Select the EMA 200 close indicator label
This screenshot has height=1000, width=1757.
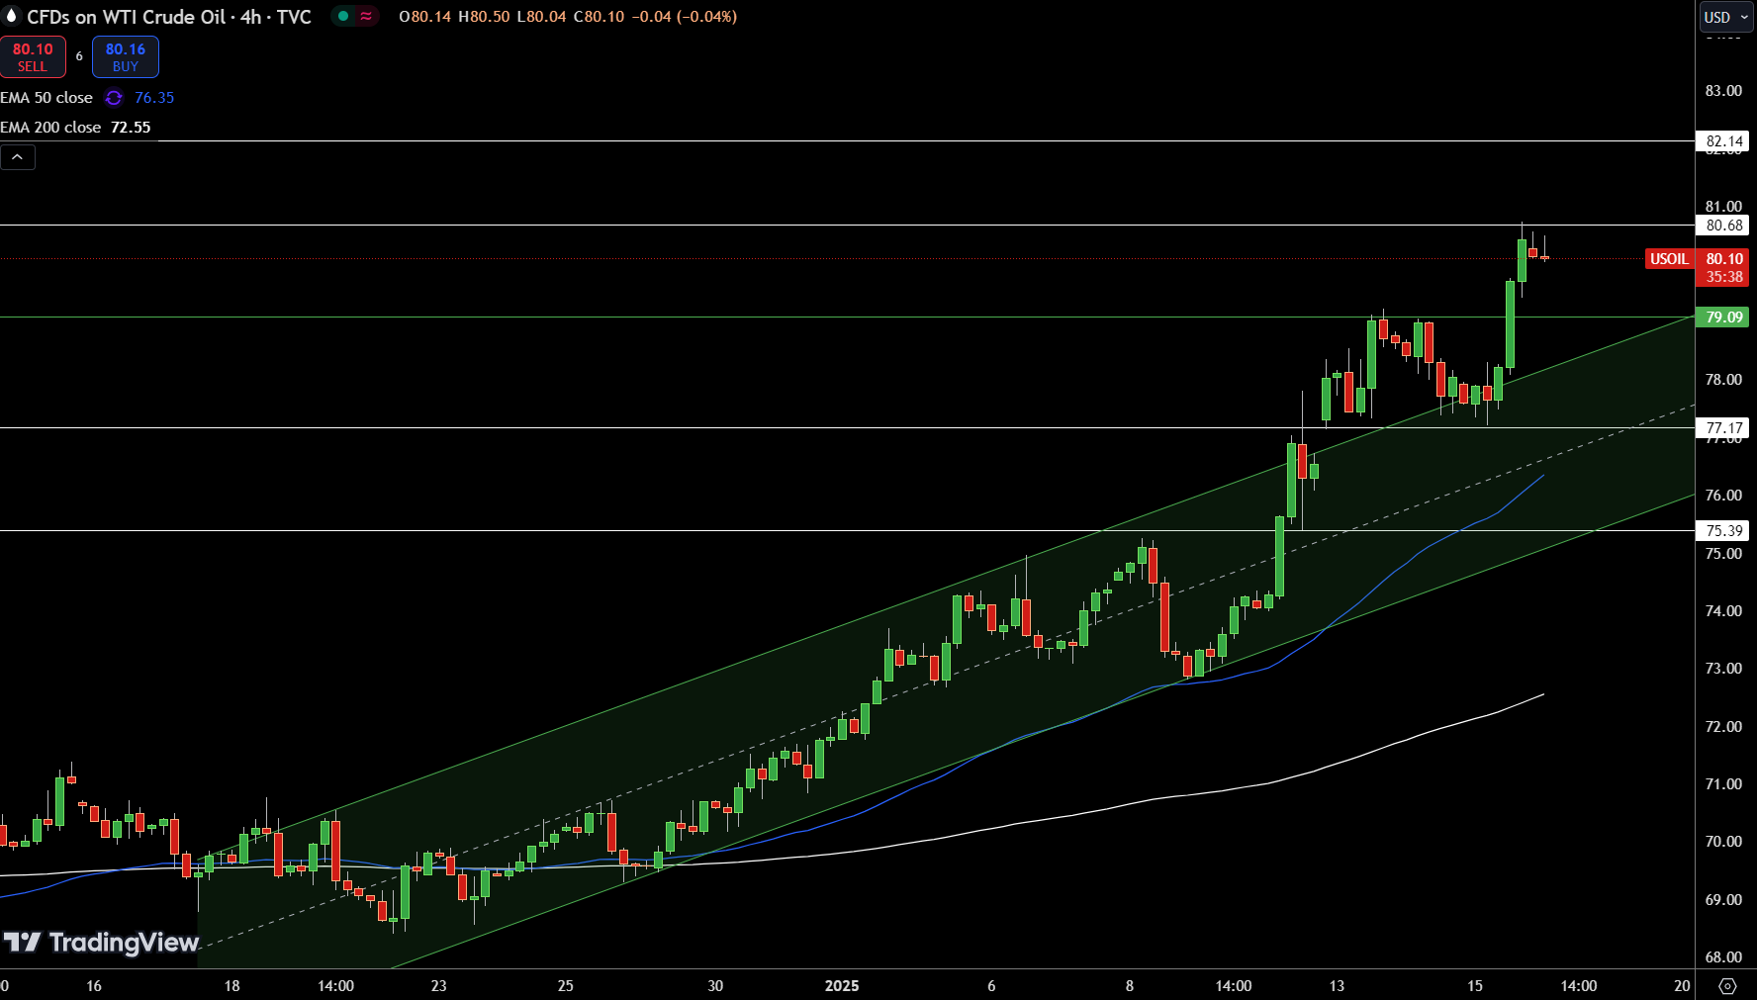point(50,128)
